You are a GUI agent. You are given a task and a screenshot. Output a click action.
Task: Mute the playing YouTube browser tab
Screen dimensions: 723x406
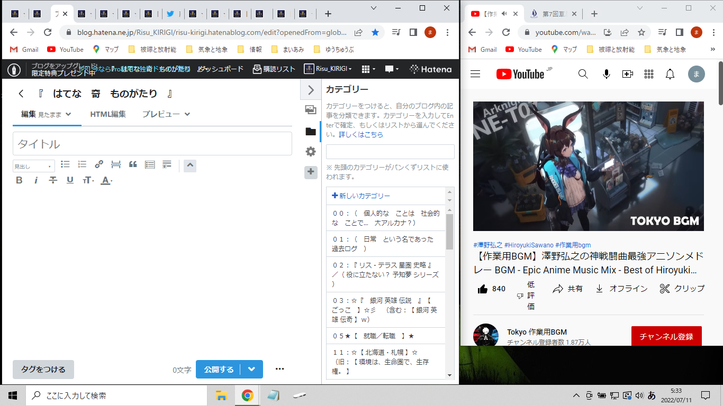pos(504,14)
